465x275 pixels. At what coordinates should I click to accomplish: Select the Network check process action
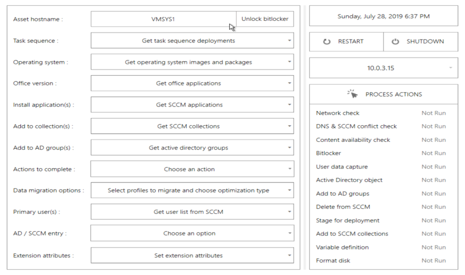[x=337, y=113]
